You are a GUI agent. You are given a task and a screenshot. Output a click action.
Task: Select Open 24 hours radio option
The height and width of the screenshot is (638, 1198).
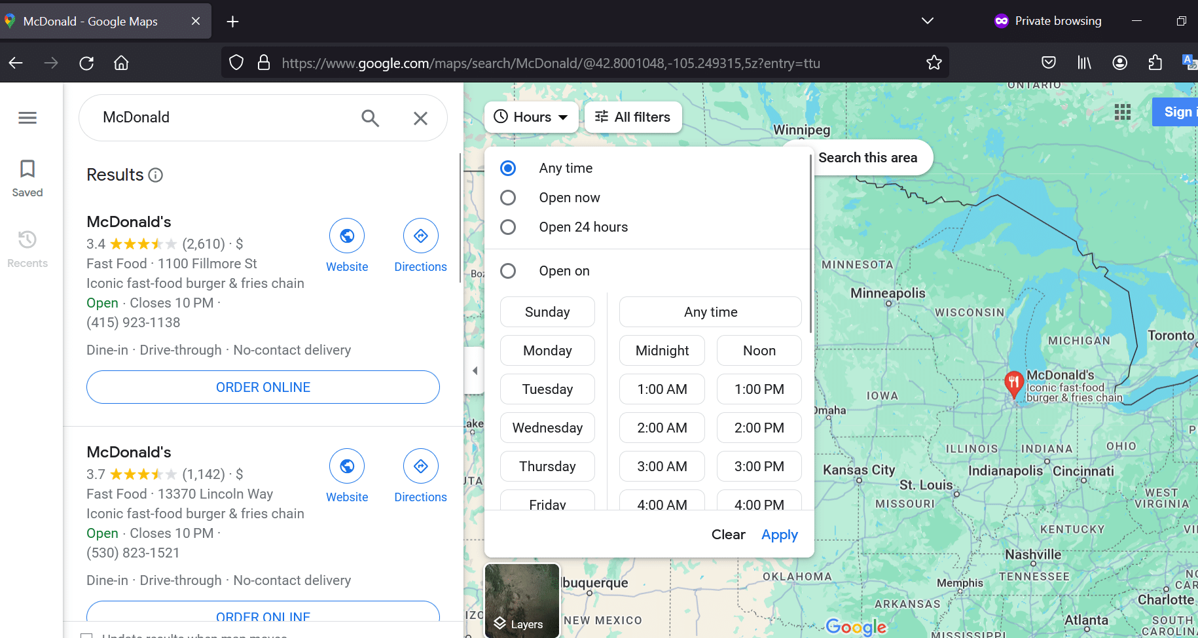point(508,227)
